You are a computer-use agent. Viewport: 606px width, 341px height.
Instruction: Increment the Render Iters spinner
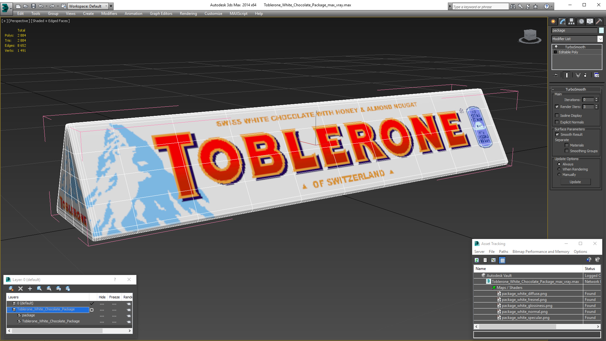tap(597, 105)
